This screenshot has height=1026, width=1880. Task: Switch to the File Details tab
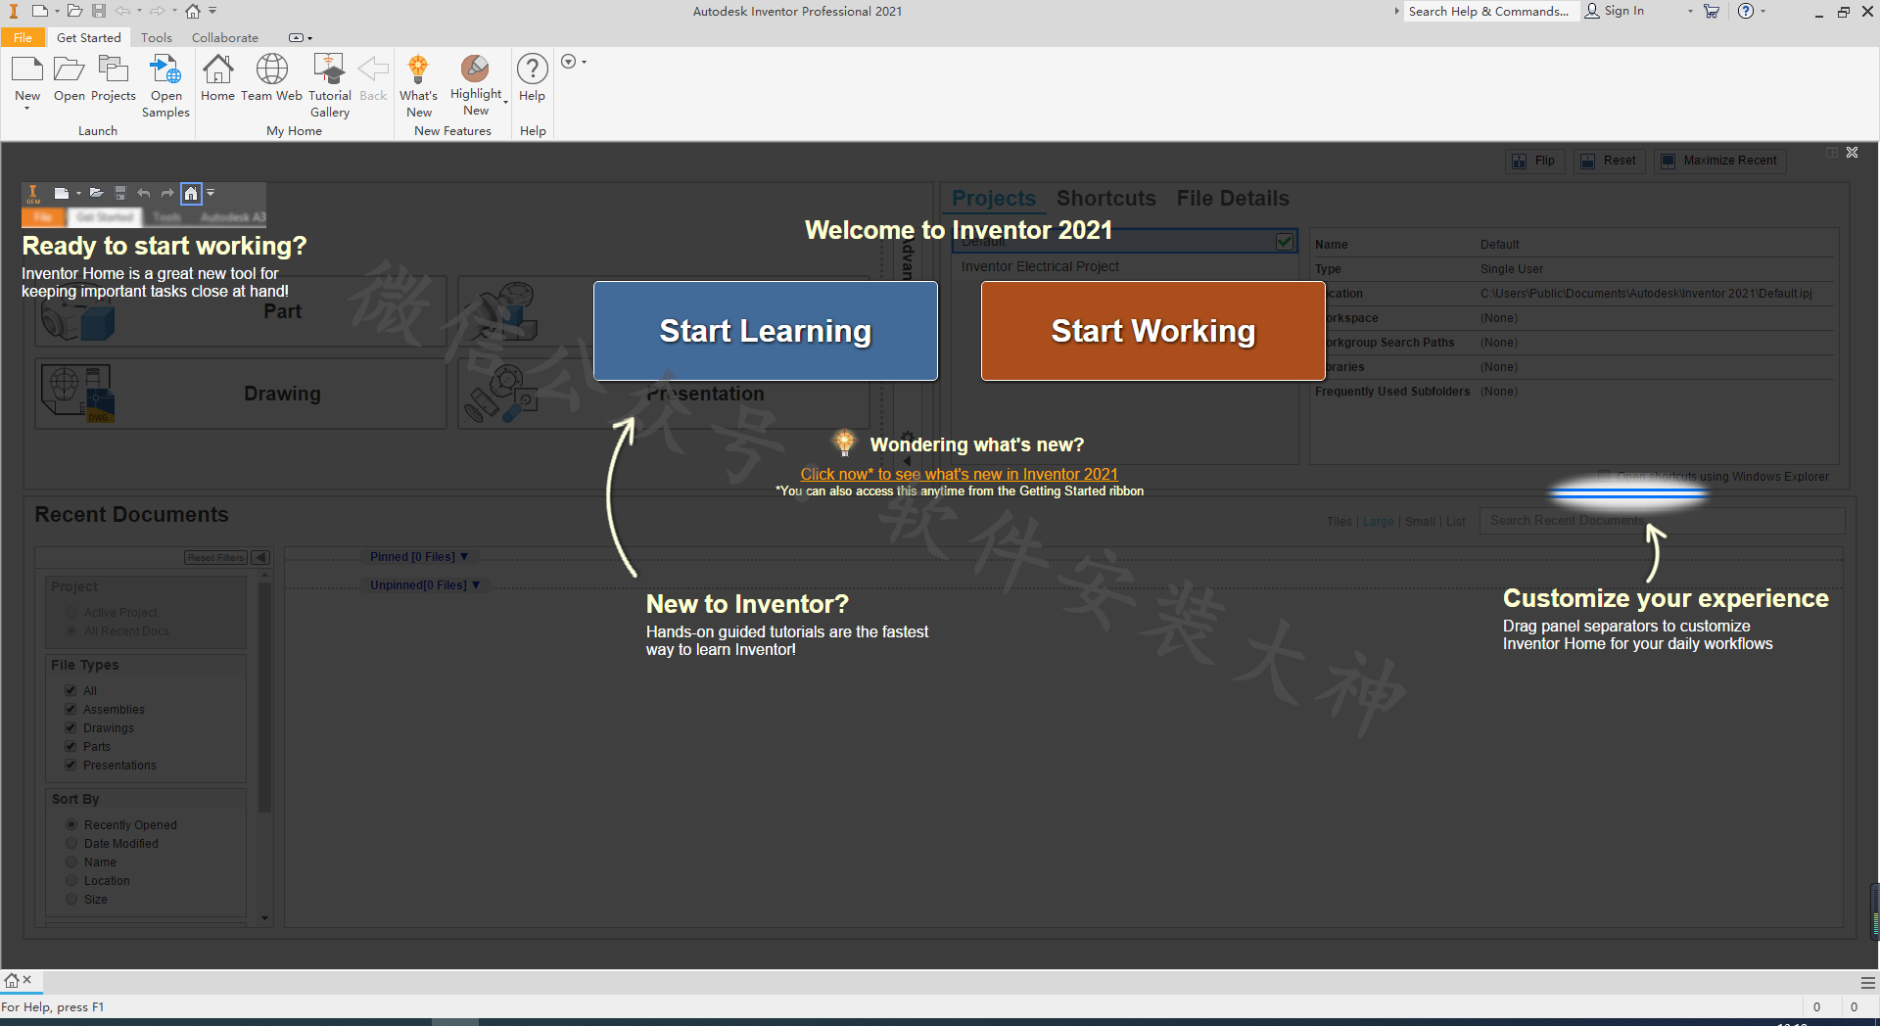pos(1233,198)
